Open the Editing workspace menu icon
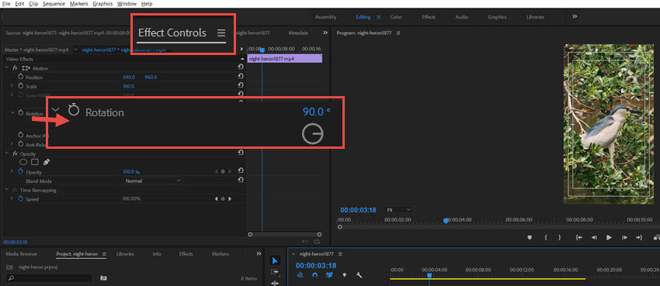 [378, 17]
